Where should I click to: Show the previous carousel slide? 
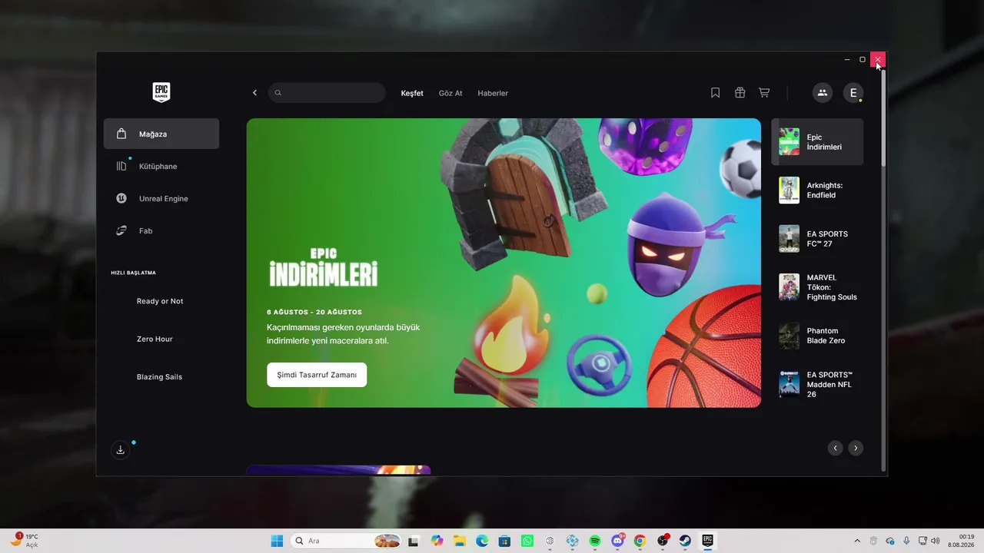tap(836, 448)
